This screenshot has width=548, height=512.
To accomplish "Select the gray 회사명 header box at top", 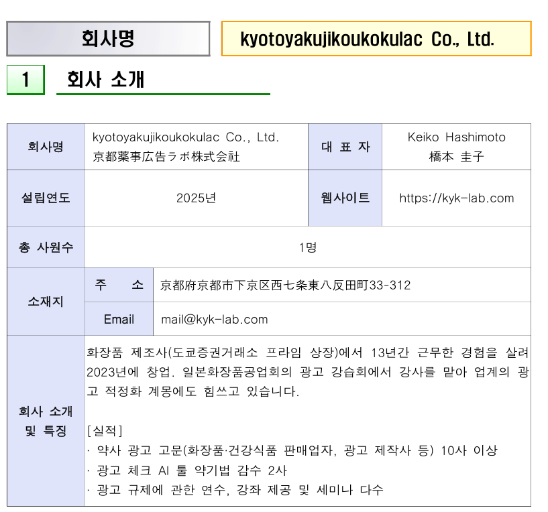I will coord(108,39).
